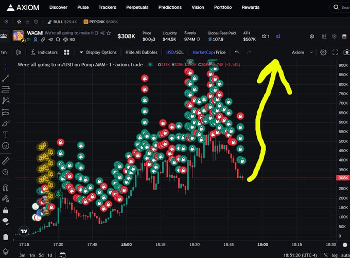Expand the Display Options dropdown
The height and width of the screenshot is (258, 350).
[x=98, y=52]
